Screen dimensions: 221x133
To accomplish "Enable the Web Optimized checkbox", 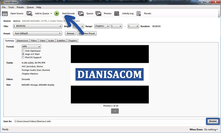I will click(x=23, y=51).
